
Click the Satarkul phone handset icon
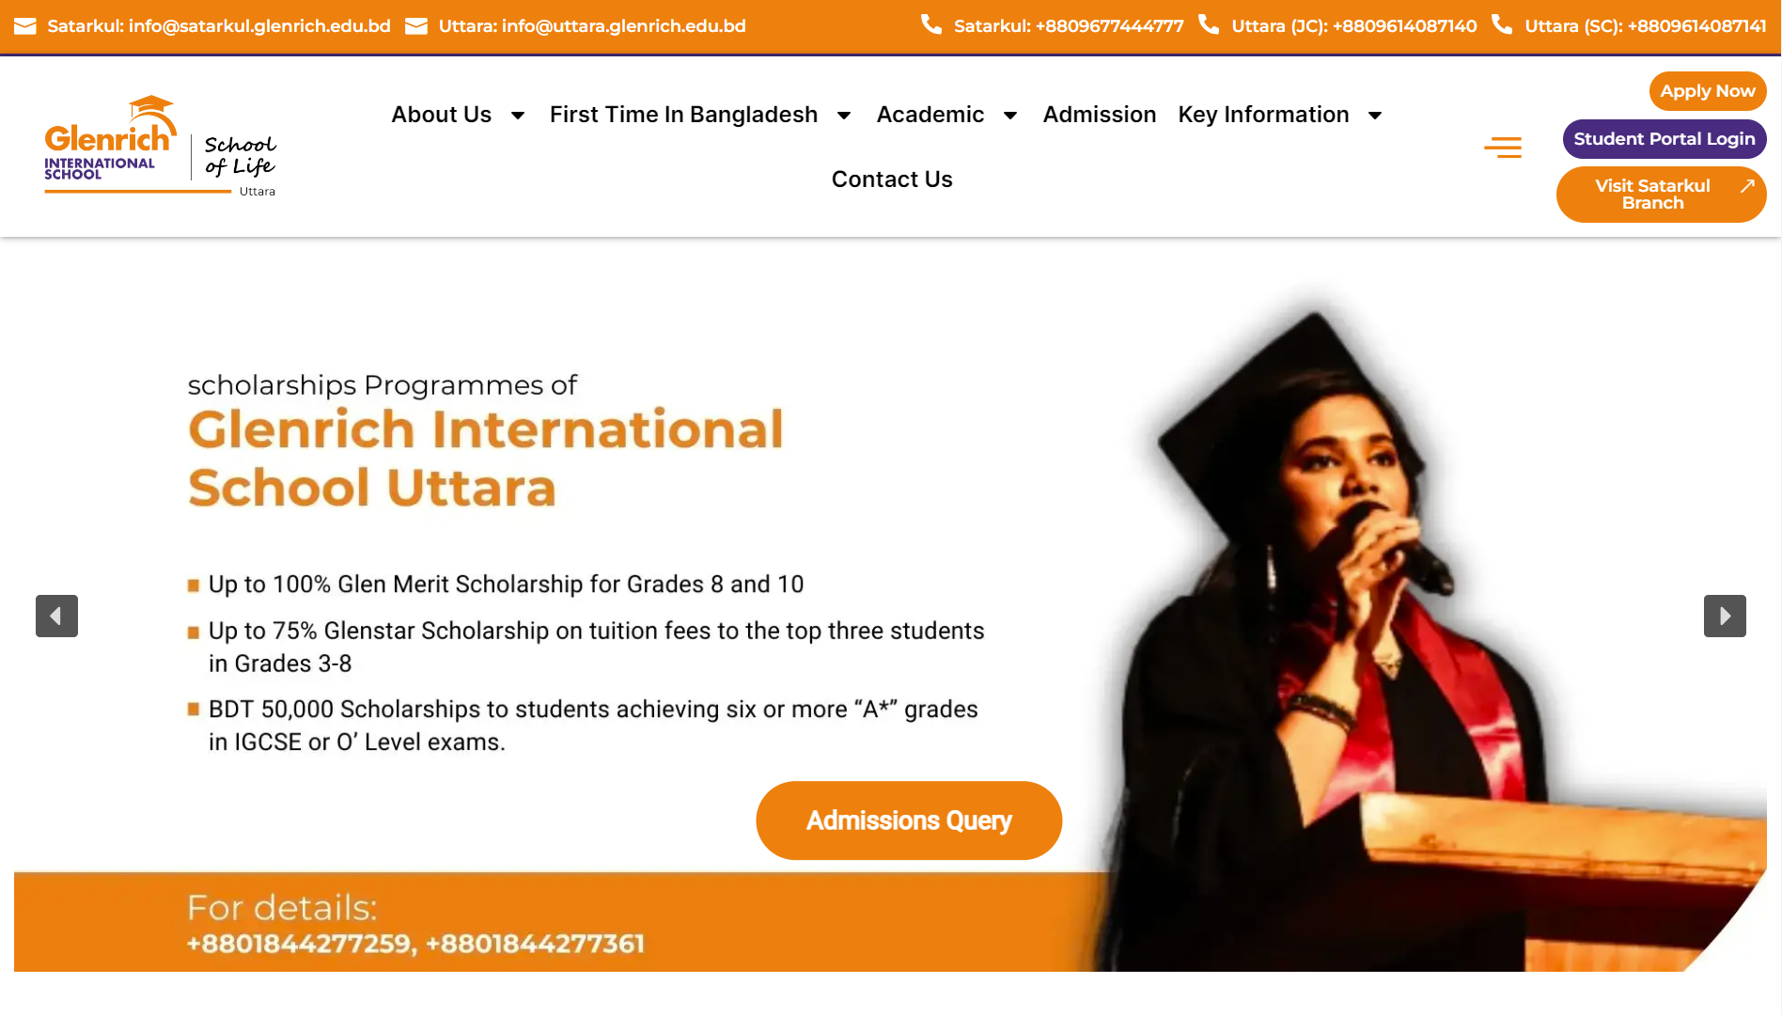[930, 24]
